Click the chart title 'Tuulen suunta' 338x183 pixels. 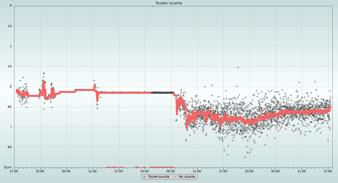coord(169,3)
